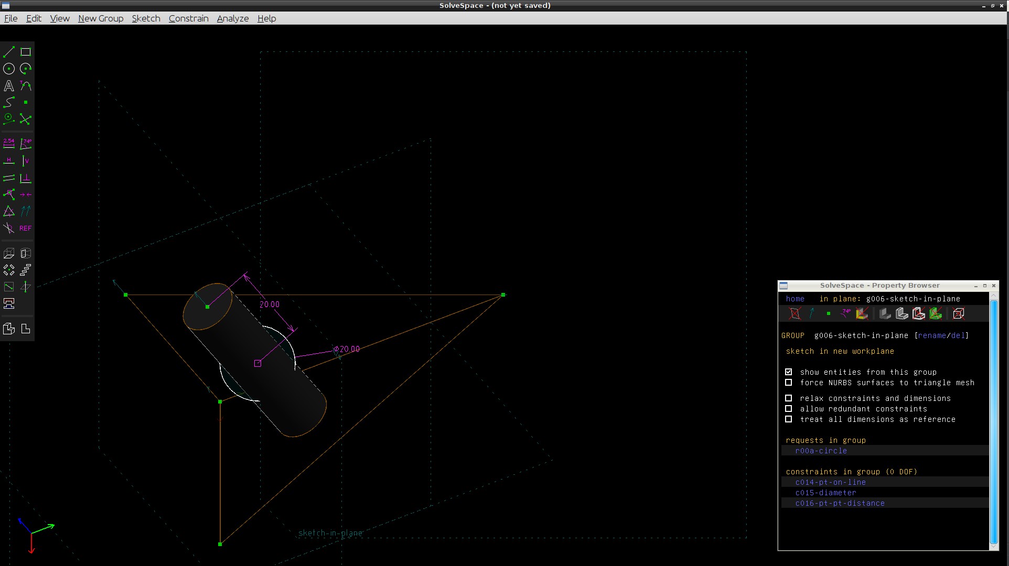Select the text in TrueType font tool
Viewport: 1009px width, 566px height.
[9, 85]
